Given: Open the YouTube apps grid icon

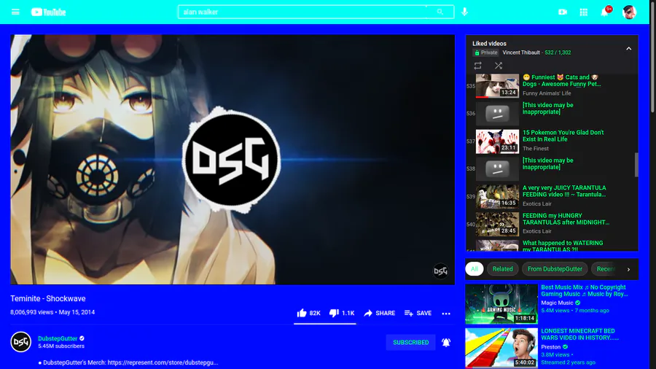Looking at the screenshot, I should click(x=584, y=12).
